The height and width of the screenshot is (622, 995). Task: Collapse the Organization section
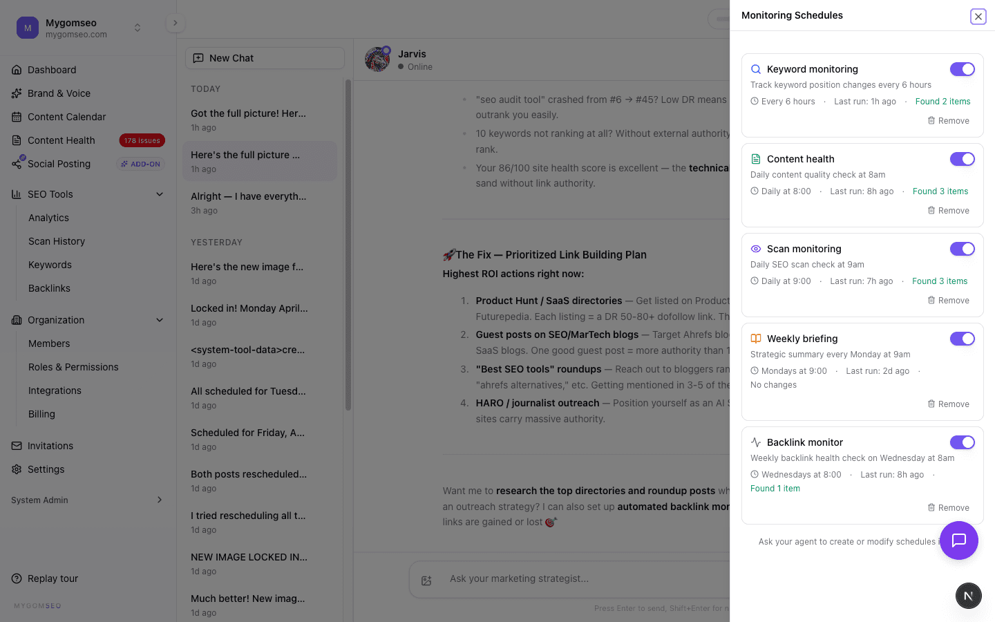160,320
